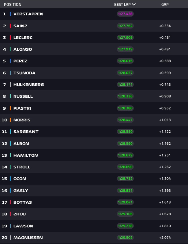Viewport: 188px width, 244px height.
Task: Click Verstappen's purple 1:27.428 lap badge
Action: 125,14
